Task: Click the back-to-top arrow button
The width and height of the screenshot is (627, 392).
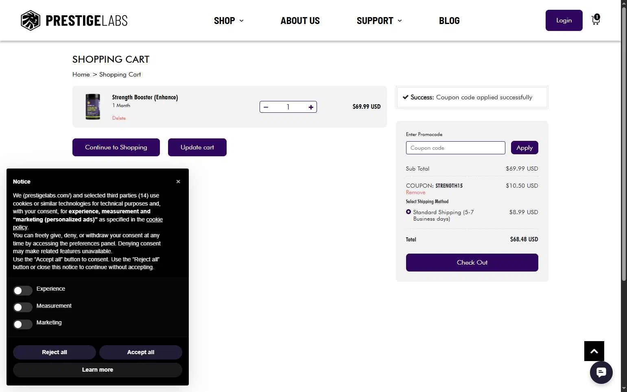Action: click(594, 351)
